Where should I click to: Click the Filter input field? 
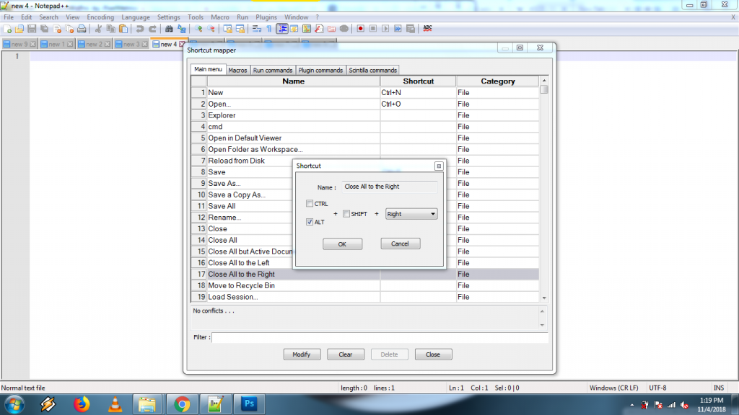click(380, 337)
